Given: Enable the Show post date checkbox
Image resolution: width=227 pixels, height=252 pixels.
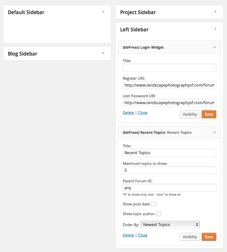Looking at the screenshot, I should (154, 204).
